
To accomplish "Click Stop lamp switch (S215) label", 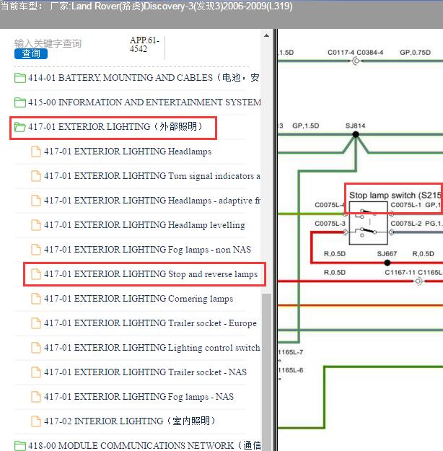I will [395, 196].
